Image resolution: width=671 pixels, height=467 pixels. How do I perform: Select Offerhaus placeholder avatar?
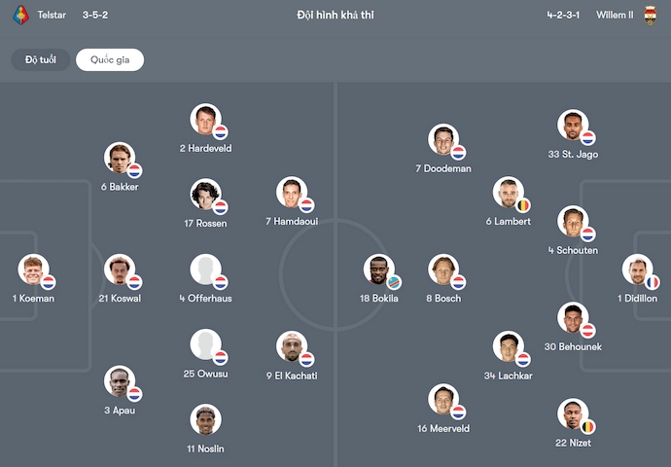point(205,269)
